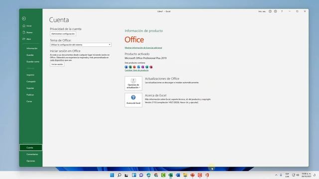
Task: Click the ESP language indicator in the taskbar
Action: (x=287, y=175)
